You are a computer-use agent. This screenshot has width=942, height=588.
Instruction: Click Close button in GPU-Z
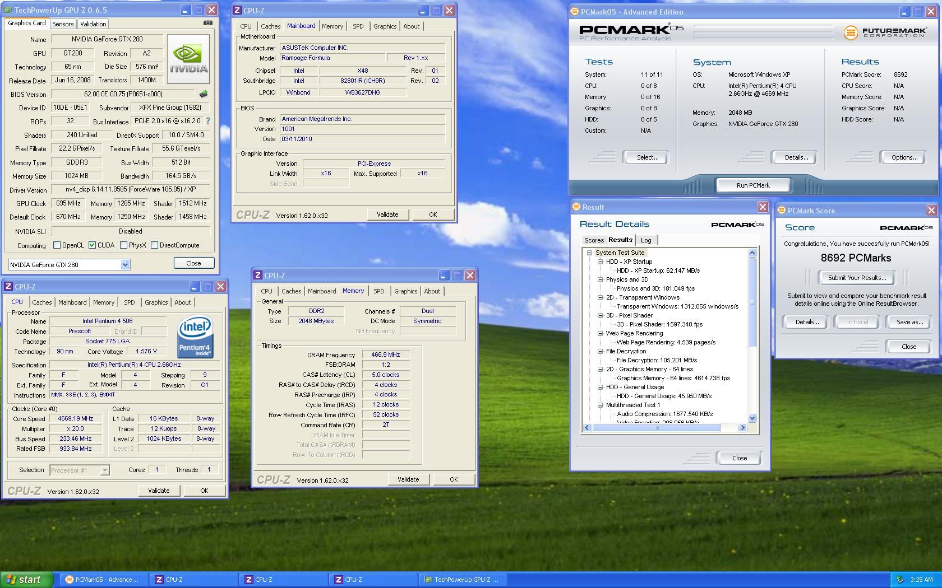point(193,263)
